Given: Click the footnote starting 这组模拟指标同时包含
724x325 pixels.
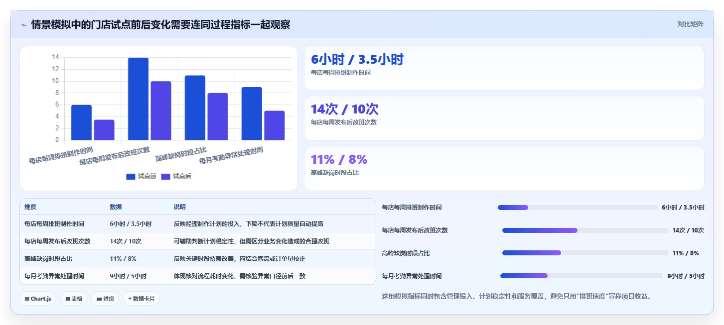Looking at the screenshot, I should pos(516,296).
